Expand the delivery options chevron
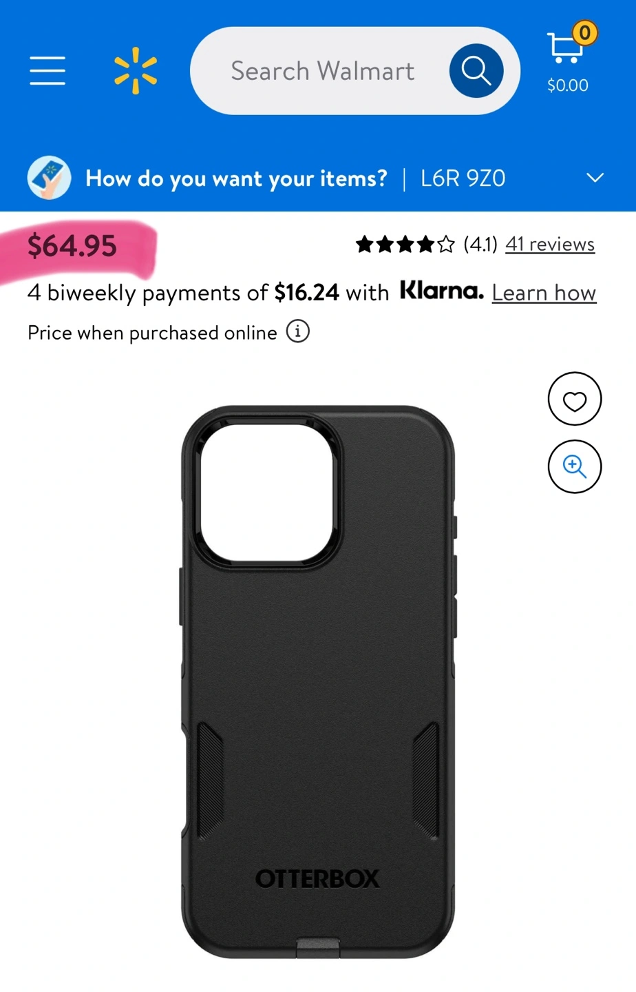The height and width of the screenshot is (992, 636). point(595,178)
